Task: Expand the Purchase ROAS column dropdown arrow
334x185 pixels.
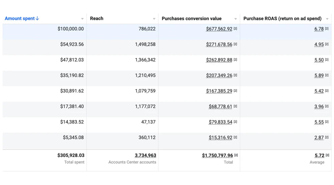Action: (327, 19)
